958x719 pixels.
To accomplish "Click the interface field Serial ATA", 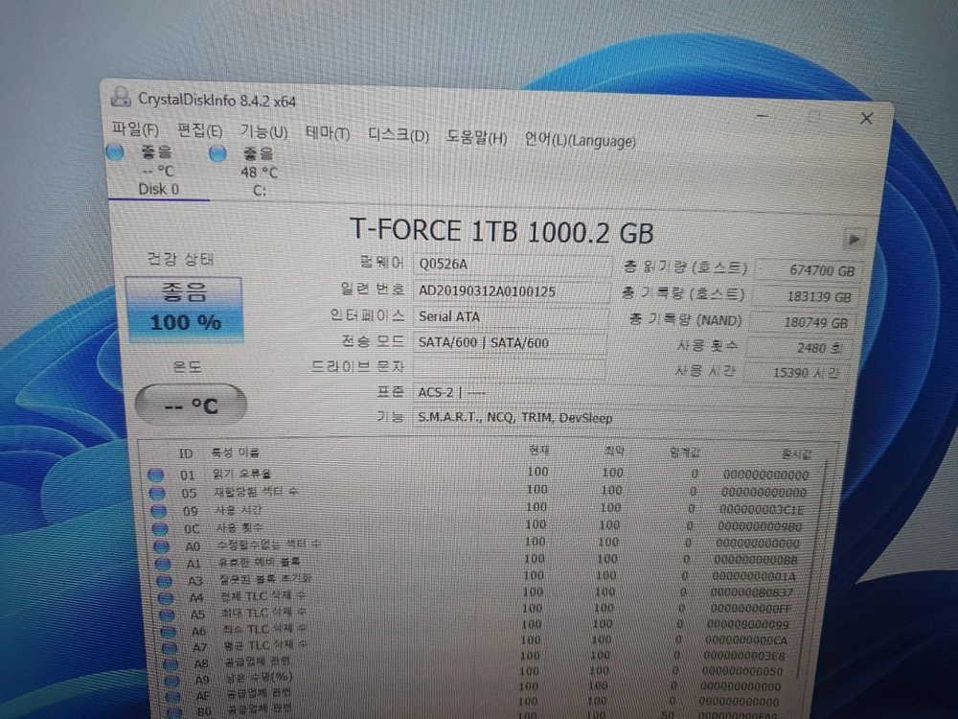I will (511, 317).
